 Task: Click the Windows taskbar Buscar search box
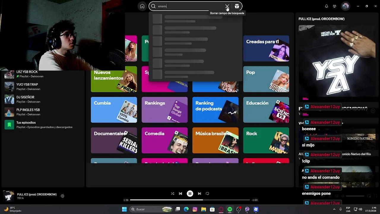tap(151, 209)
